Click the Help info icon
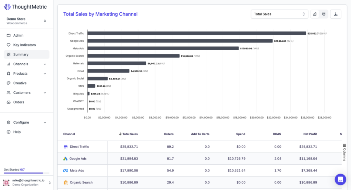The height and width of the screenshot is (190, 351). (9, 132)
